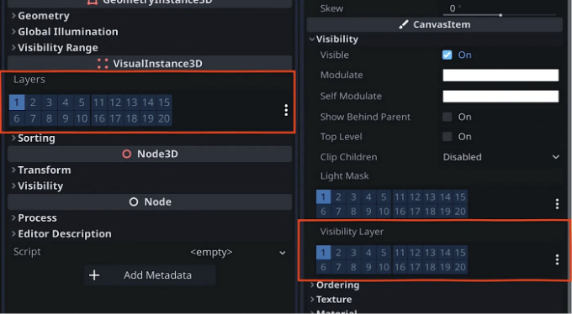
Task: Toggle layer 2 in the Layers grid
Action: pos(33,102)
